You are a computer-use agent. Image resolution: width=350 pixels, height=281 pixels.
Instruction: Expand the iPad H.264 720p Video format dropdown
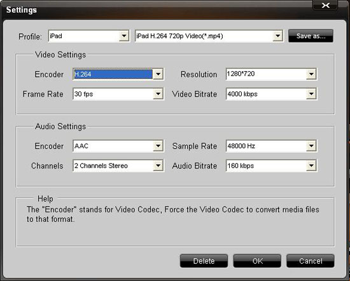point(277,36)
